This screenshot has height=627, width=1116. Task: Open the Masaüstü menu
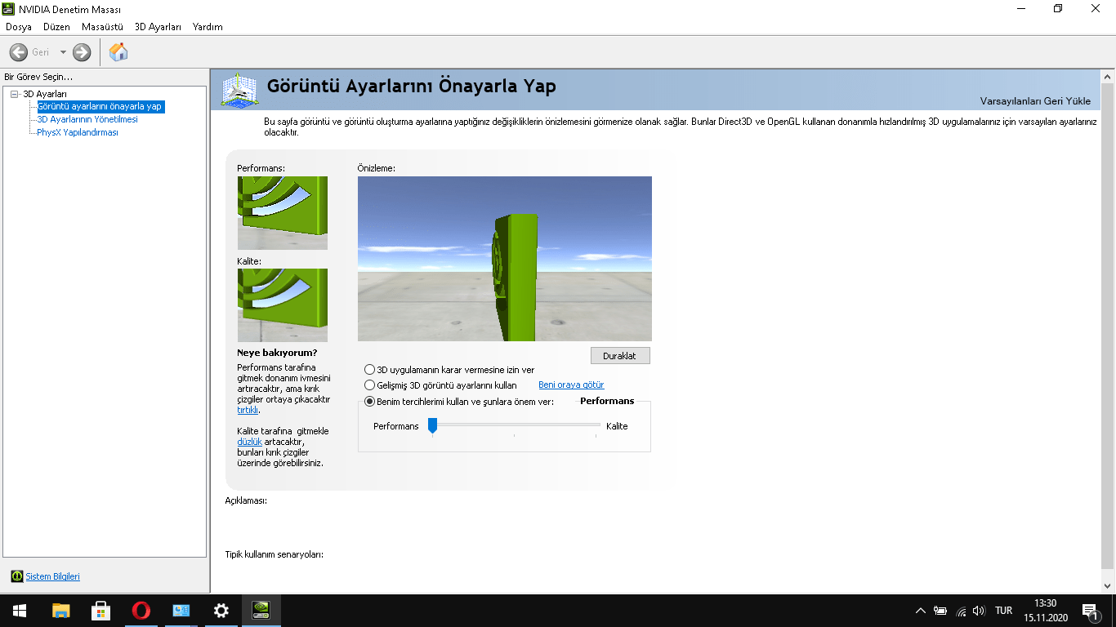102,27
